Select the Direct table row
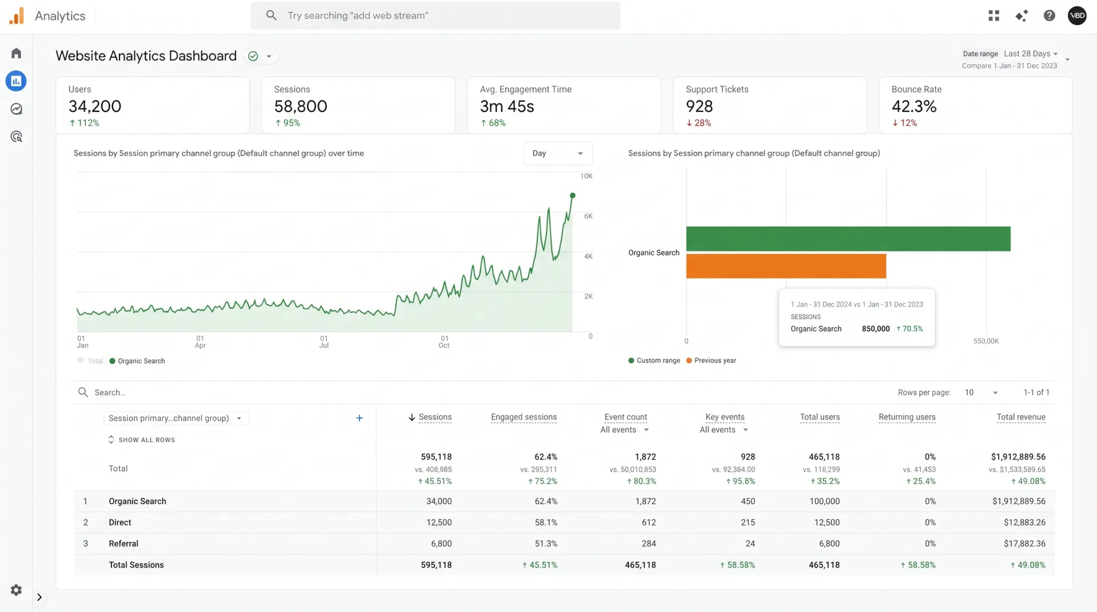 (564, 522)
